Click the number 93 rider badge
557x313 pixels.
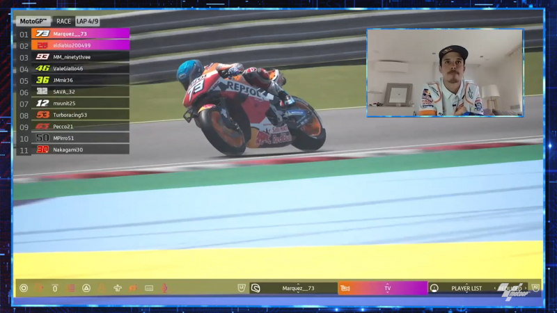click(x=42, y=57)
